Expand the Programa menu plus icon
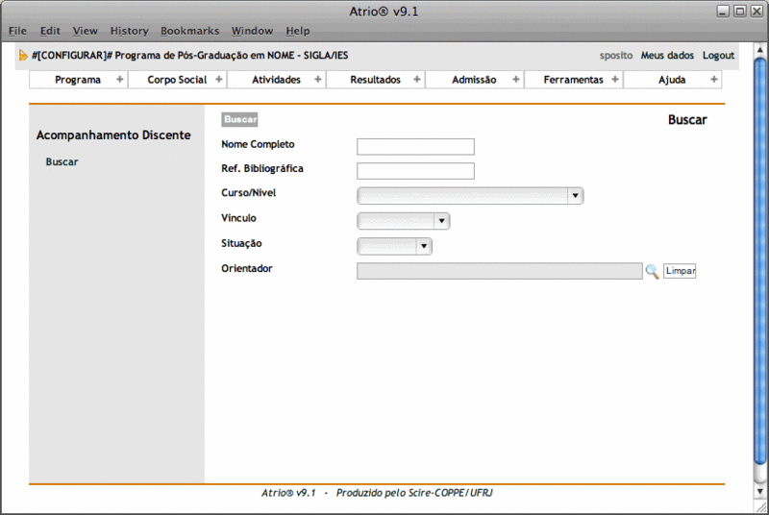This screenshot has height=515, width=769. (x=120, y=80)
